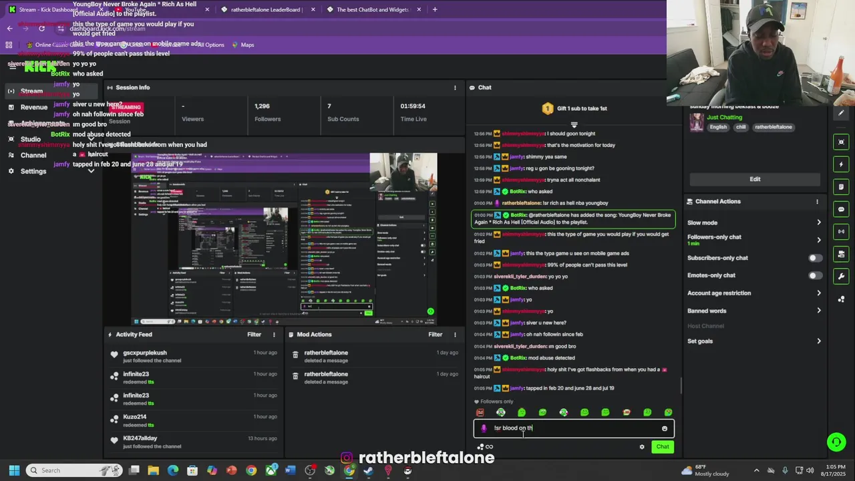This screenshot has height=481, width=855.
Task: Click gscxpurplekush in Activity Feed
Action: 145,353
